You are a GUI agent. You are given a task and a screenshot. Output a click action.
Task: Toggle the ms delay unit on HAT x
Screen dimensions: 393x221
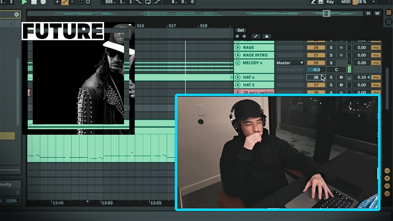click(376, 77)
